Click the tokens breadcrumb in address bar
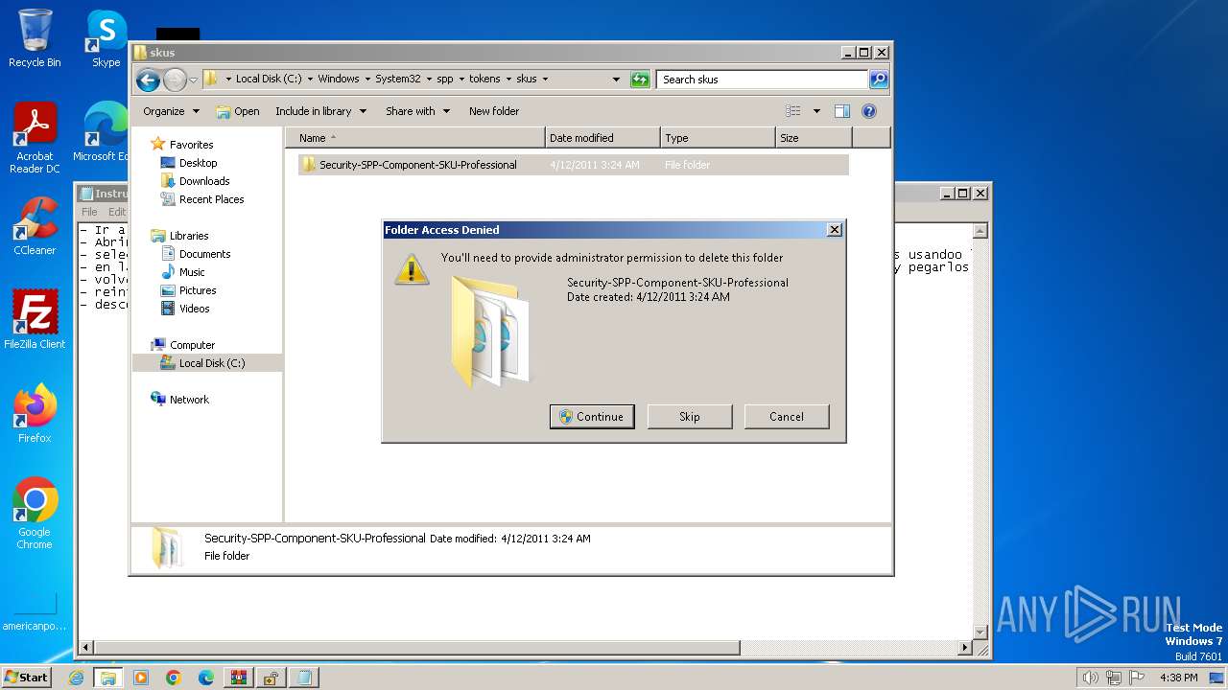Screen dimensions: 1228x690 click(x=484, y=80)
